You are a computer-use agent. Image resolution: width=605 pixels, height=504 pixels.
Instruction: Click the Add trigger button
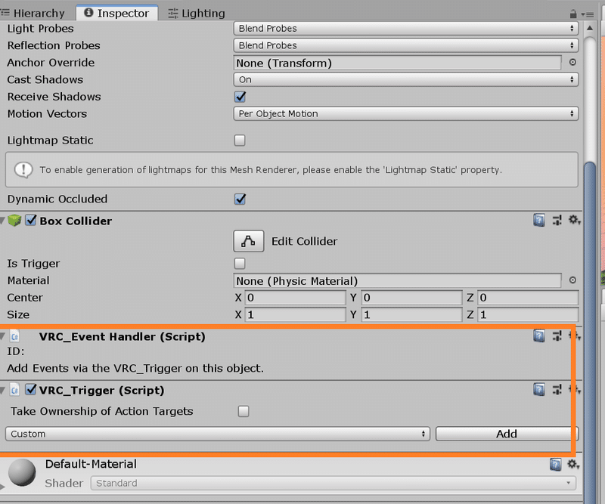507,434
